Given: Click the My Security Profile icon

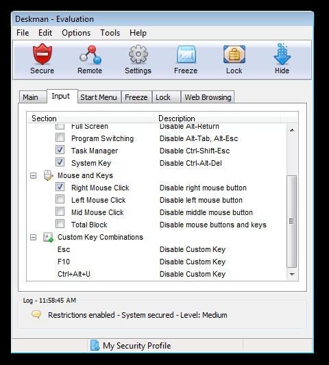Looking at the screenshot, I should (95, 345).
